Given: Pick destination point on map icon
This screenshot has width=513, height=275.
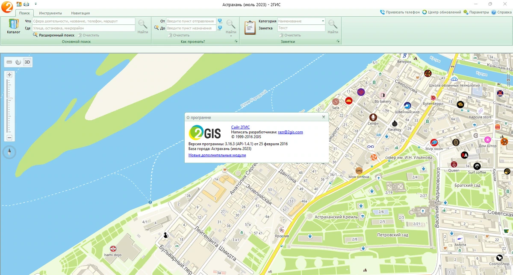Looking at the screenshot, I should pyautogui.click(x=220, y=28).
